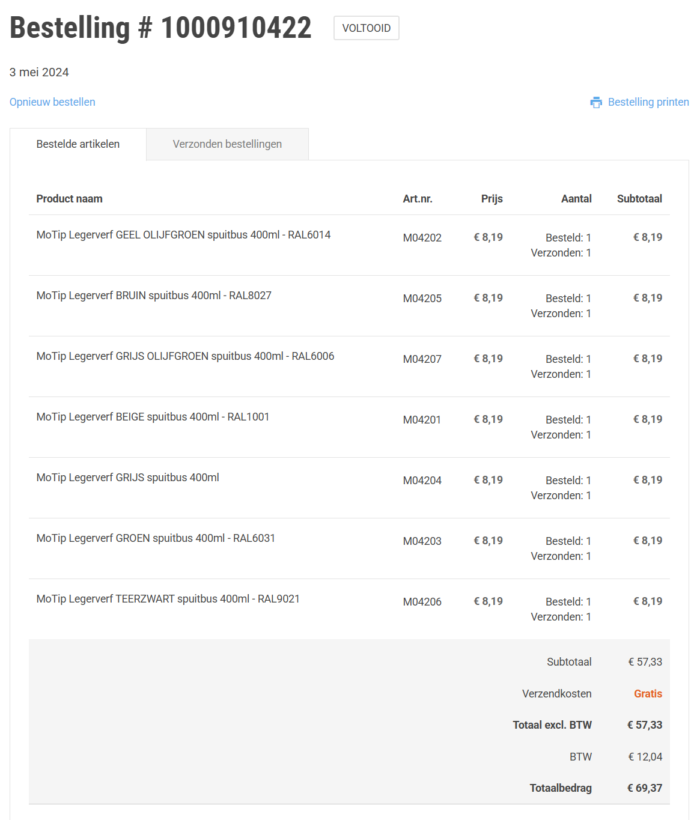Click the BTW amount € 12,04
Image resolution: width=691 pixels, height=820 pixels.
[x=645, y=757]
